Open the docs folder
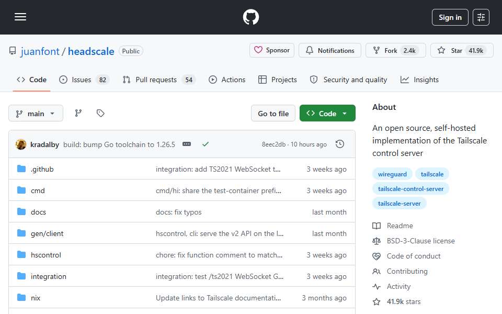 tap(38, 212)
